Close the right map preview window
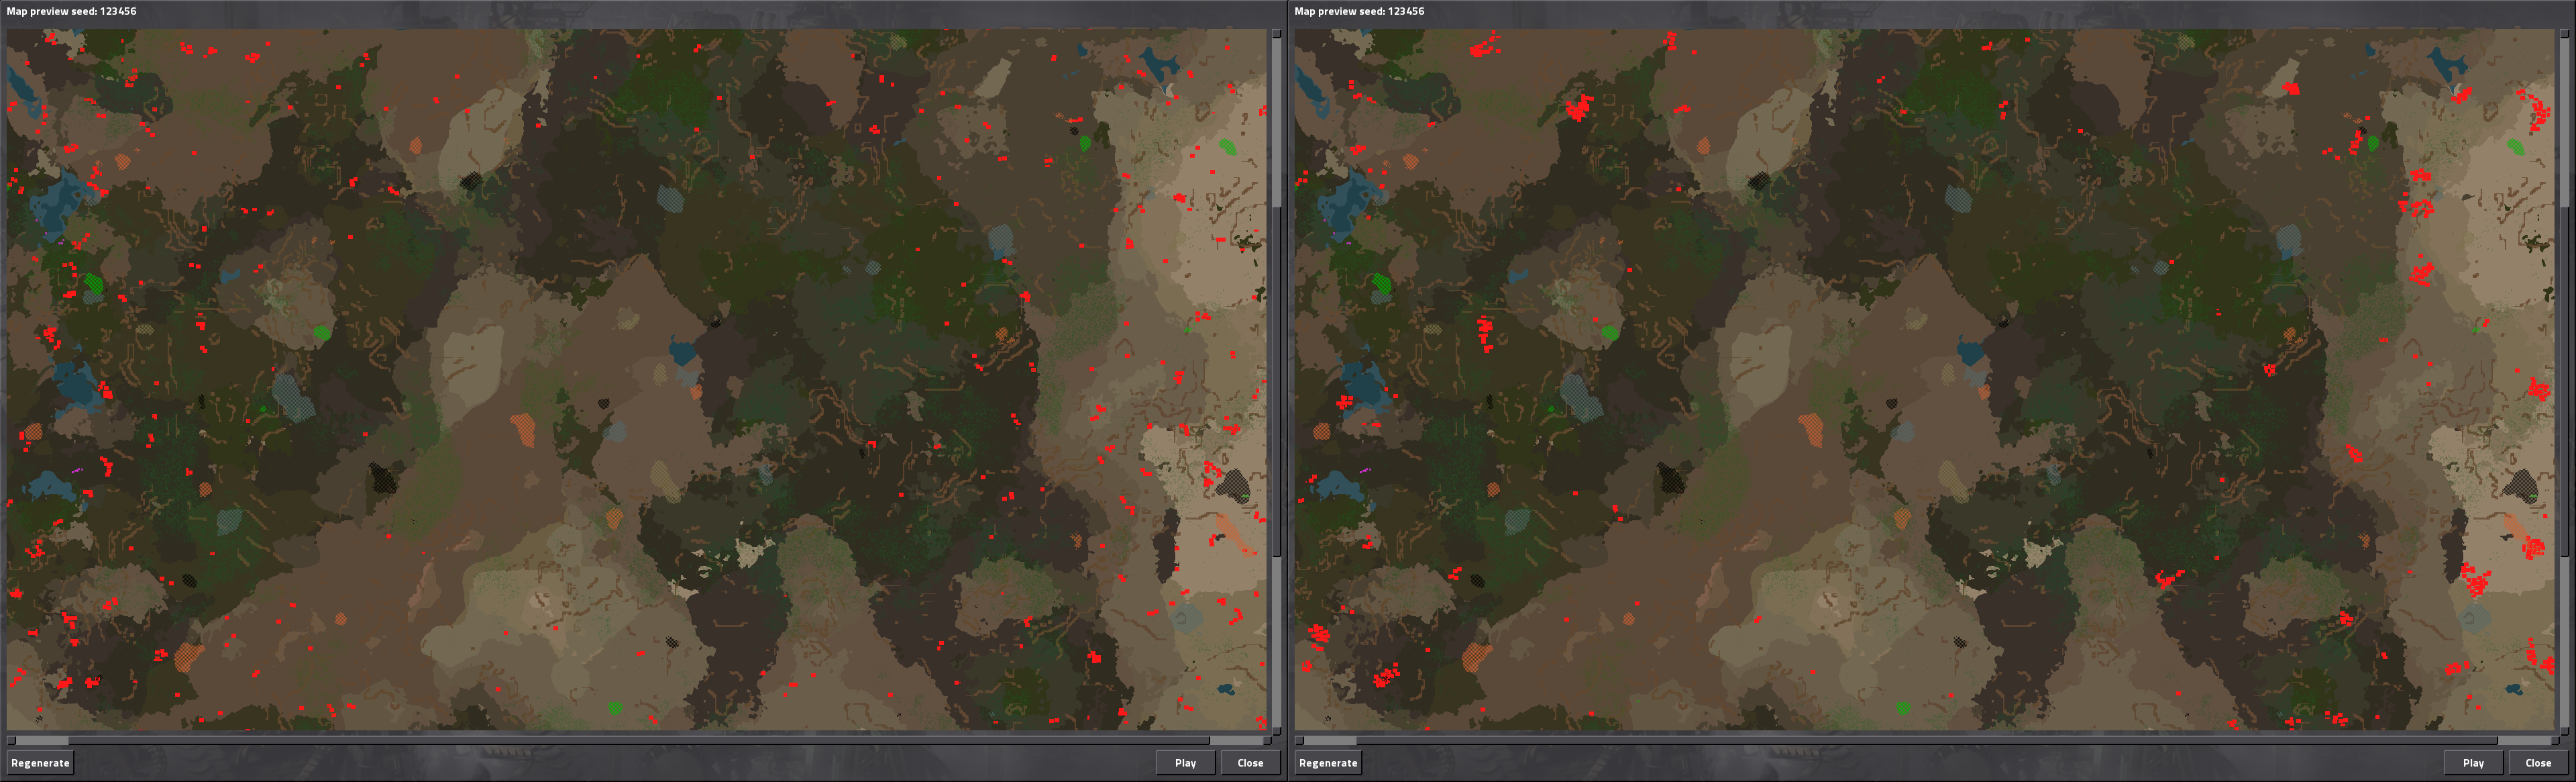 point(2538,763)
